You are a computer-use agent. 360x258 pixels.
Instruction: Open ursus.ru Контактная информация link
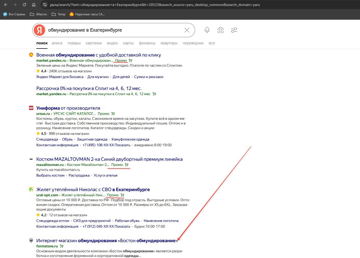[57, 145]
